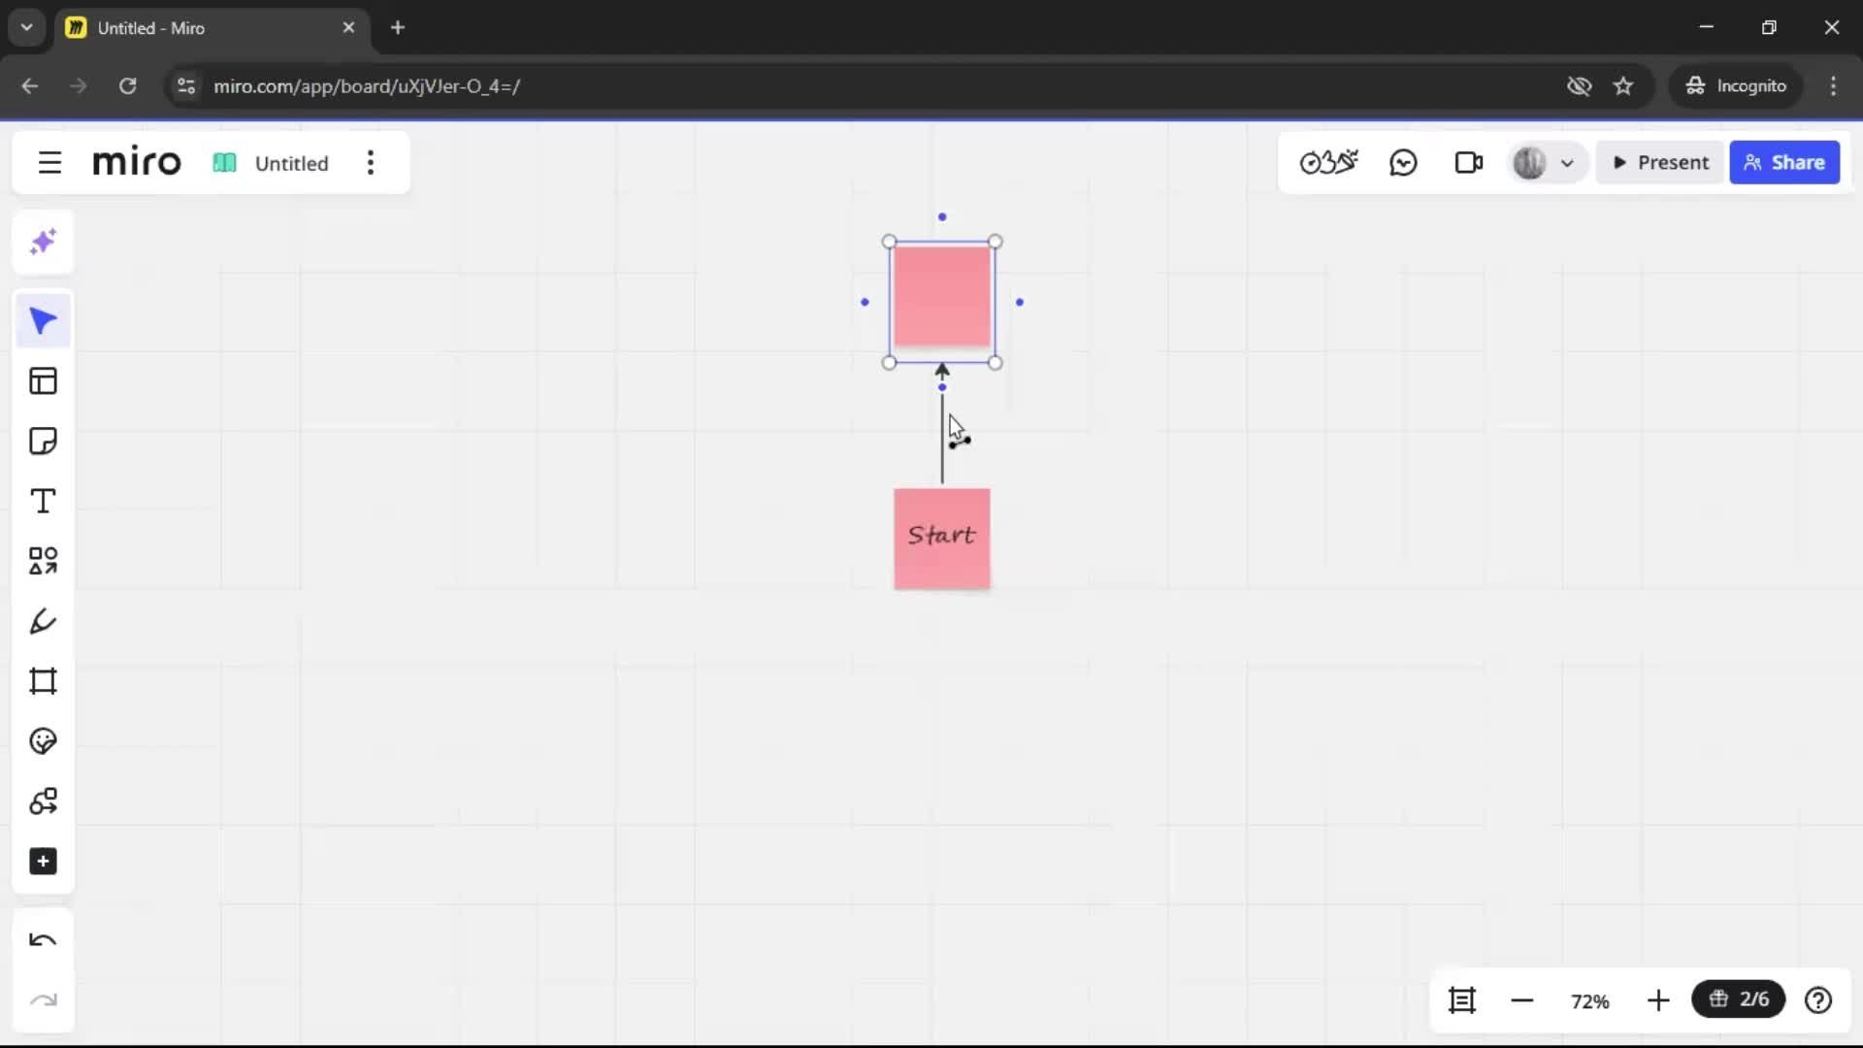Open the Templates tool
The width and height of the screenshot is (1863, 1048).
coord(43,381)
